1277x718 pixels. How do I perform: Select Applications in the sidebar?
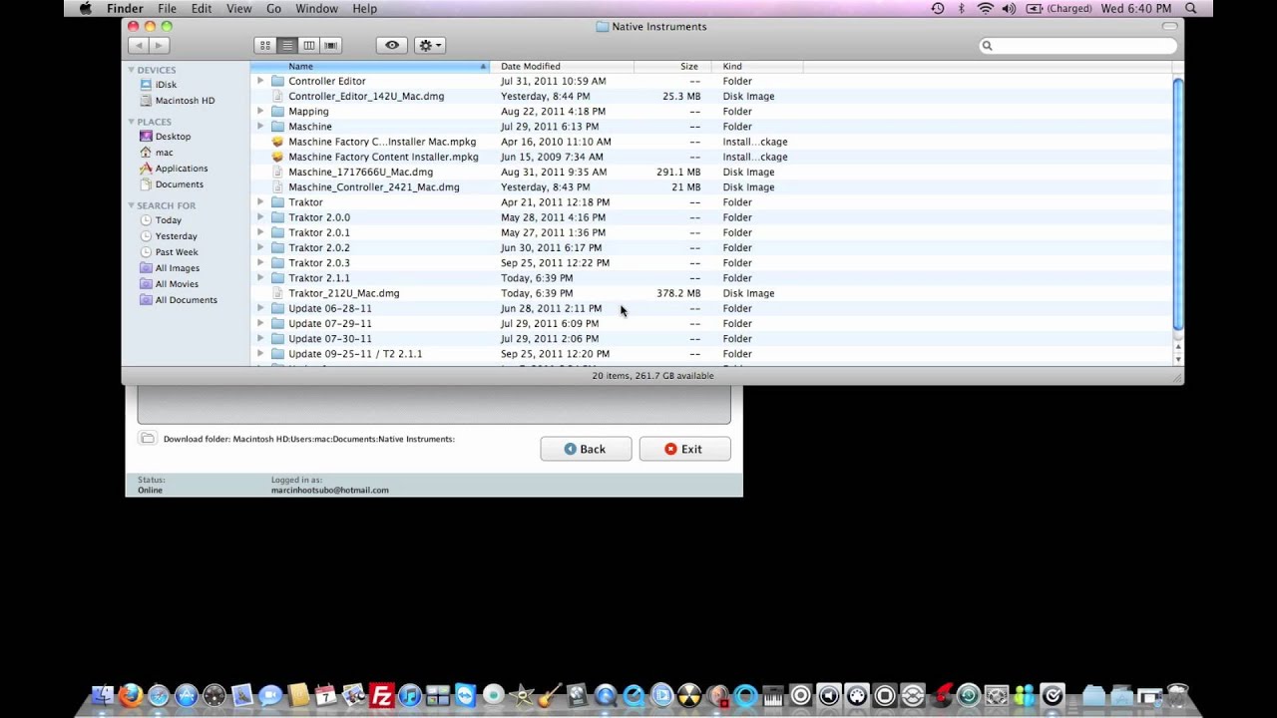(x=182, y=169)
